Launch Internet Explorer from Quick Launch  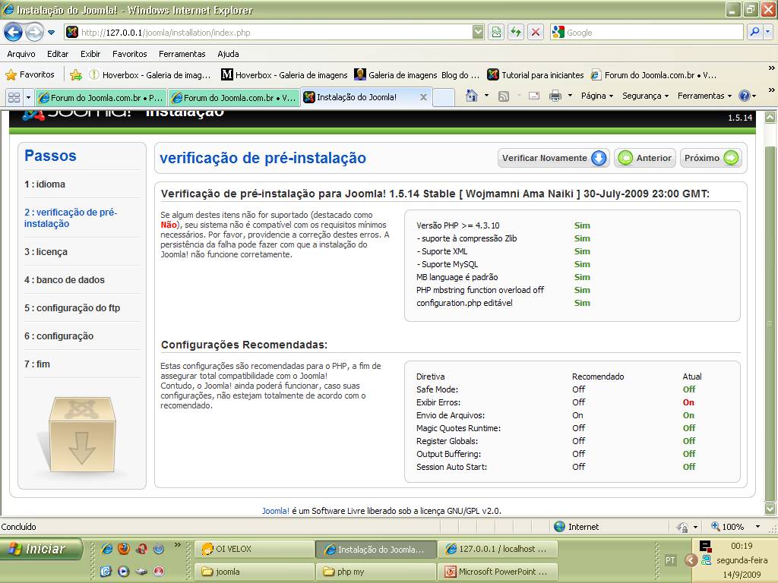pyautogui.click(x=106, y=549)
